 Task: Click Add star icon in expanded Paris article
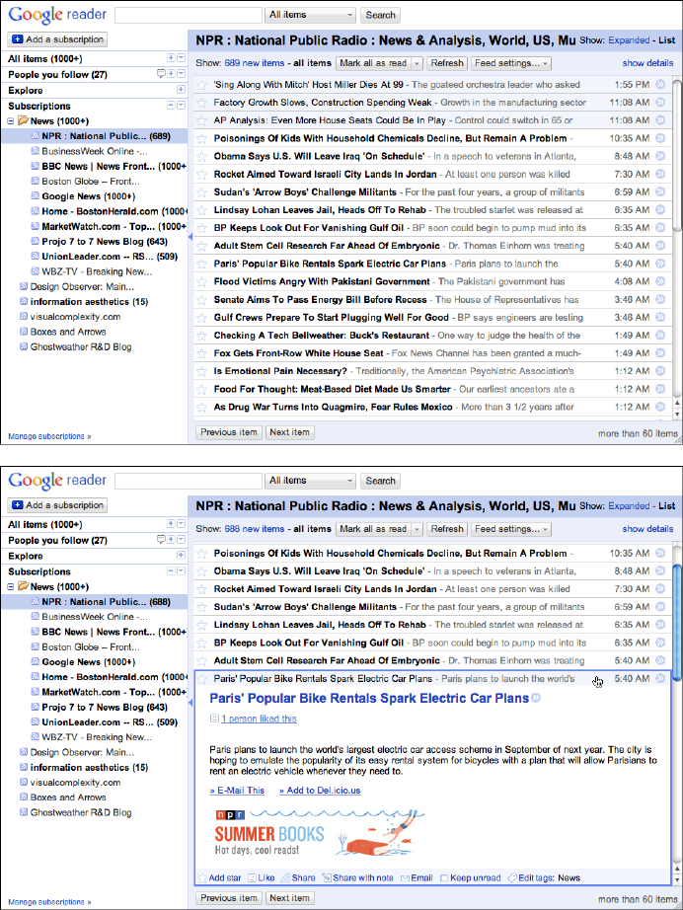(202, 878)
